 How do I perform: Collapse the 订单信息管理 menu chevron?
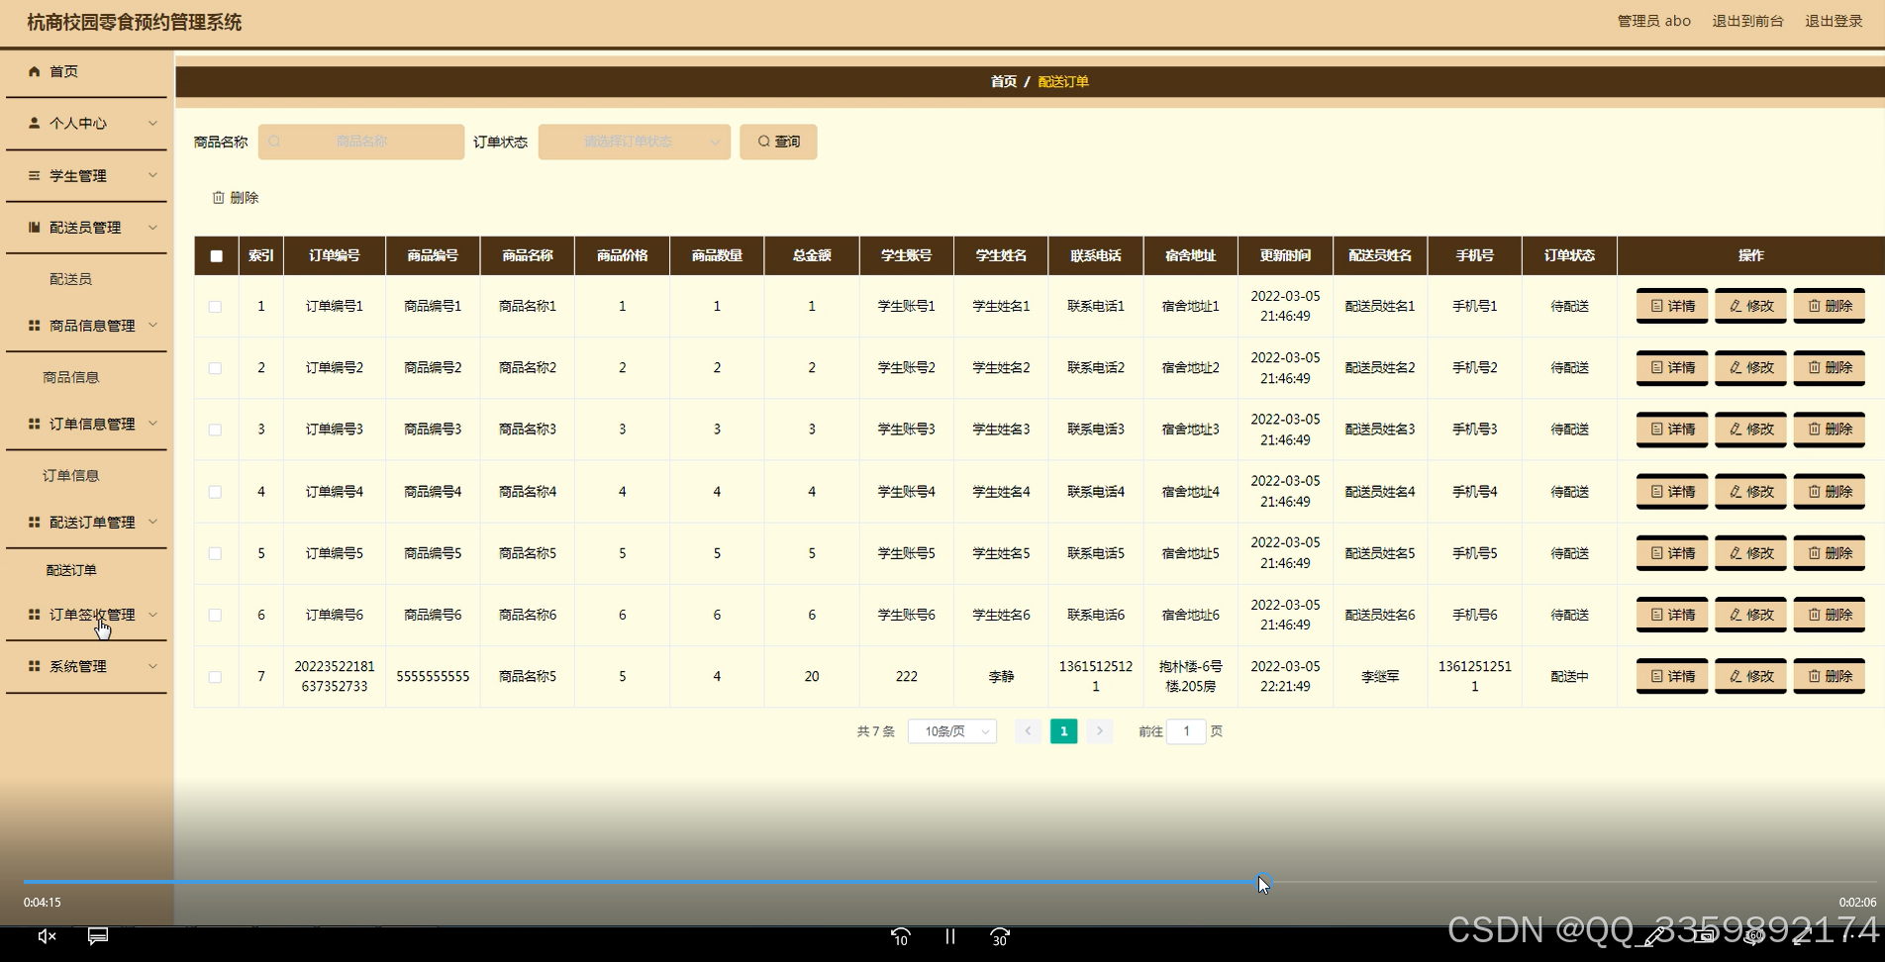tap(152, 424)
